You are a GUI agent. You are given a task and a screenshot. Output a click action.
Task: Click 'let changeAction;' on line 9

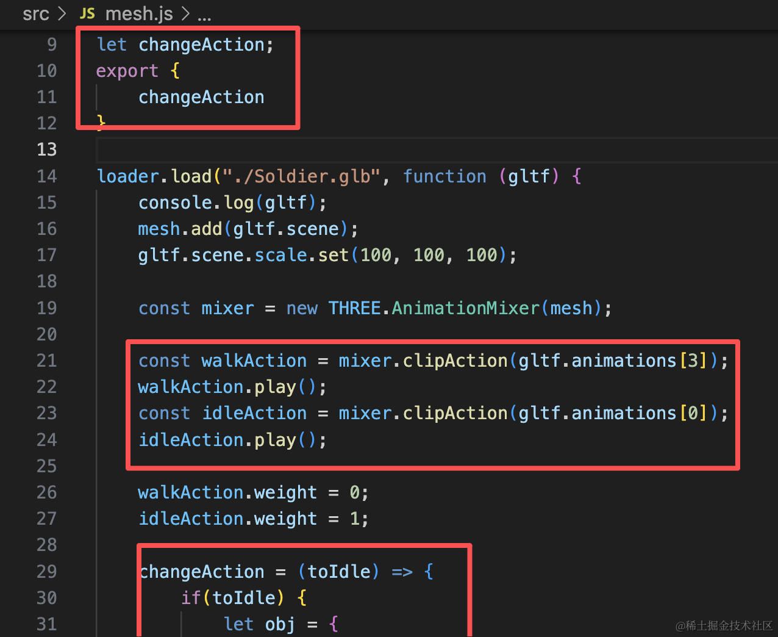pyautogui.click(x=185, y=45)
